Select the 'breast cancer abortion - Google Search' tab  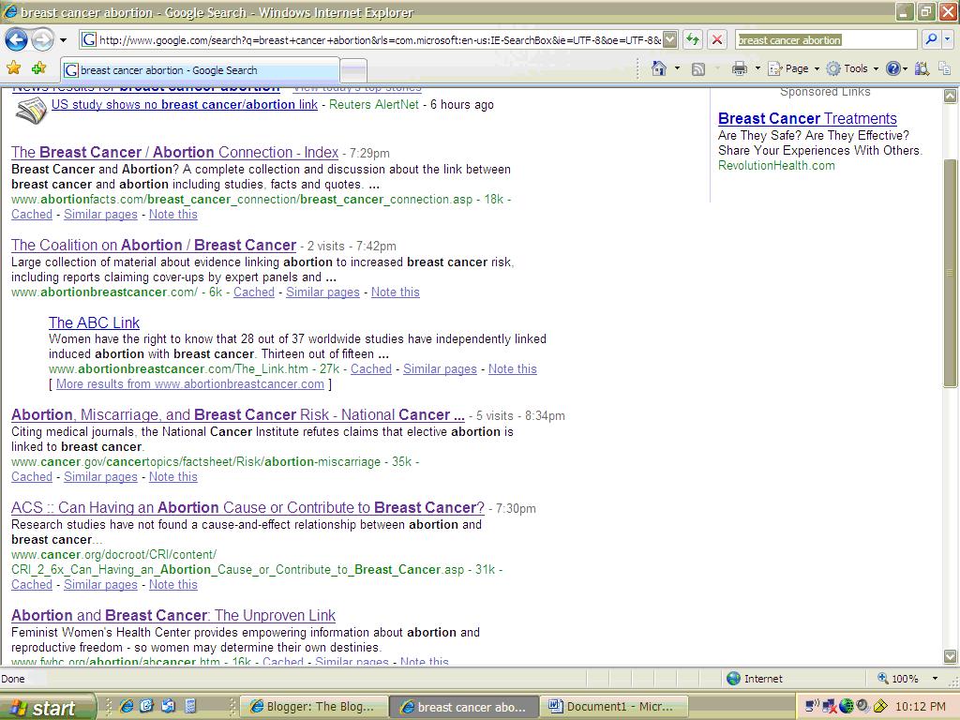click(x=200, y=69)
